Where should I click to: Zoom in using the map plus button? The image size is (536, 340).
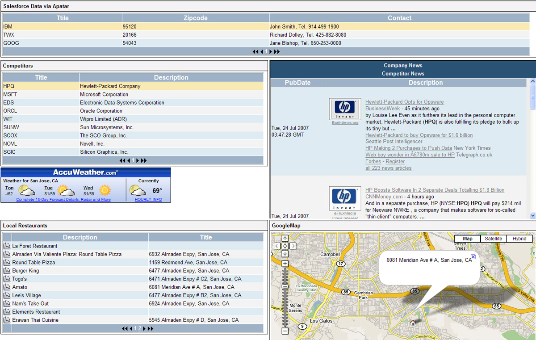[285, 264]
